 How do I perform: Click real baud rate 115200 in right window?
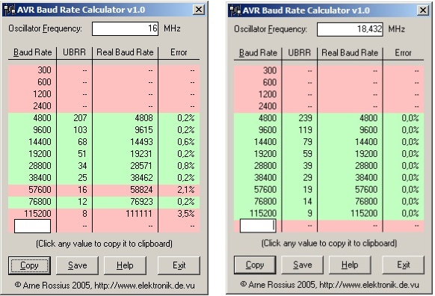[364, 213]
